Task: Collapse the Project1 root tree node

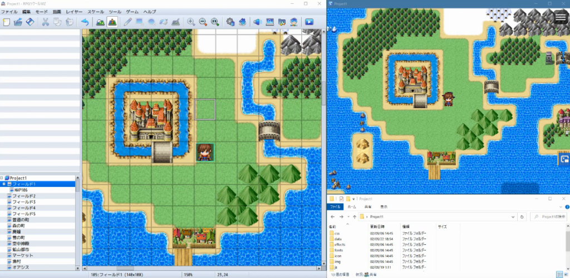Action: coord(2,178)
